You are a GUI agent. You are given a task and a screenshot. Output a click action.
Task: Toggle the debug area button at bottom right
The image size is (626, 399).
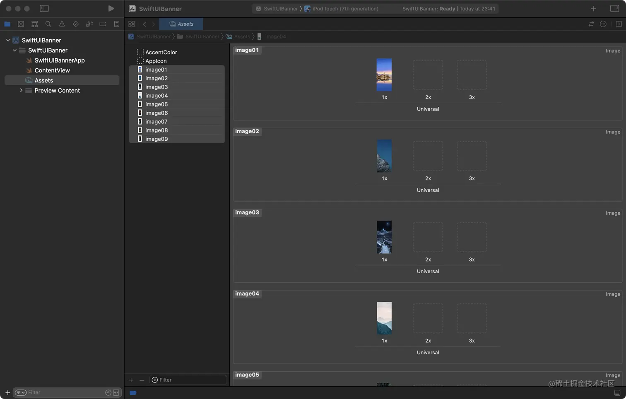pos(617,393)
